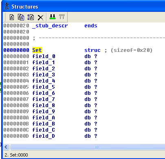Select field_5 member
165x159 pixels.
pyautogui.click(x=44, y=87)
